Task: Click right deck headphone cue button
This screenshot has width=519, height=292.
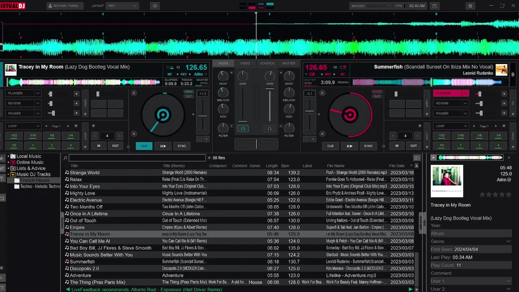Action: [x=269, y=129]
